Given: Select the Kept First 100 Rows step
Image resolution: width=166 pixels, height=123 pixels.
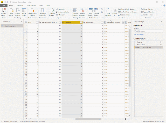Looking at the screenshot, I should [x=149, y=47].
